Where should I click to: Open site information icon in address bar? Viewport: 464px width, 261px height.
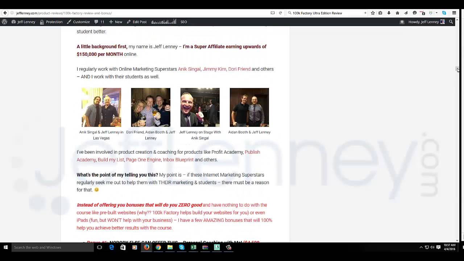[12, 13]
